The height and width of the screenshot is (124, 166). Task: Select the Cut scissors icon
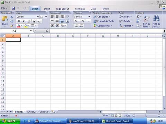pos(12,17)
